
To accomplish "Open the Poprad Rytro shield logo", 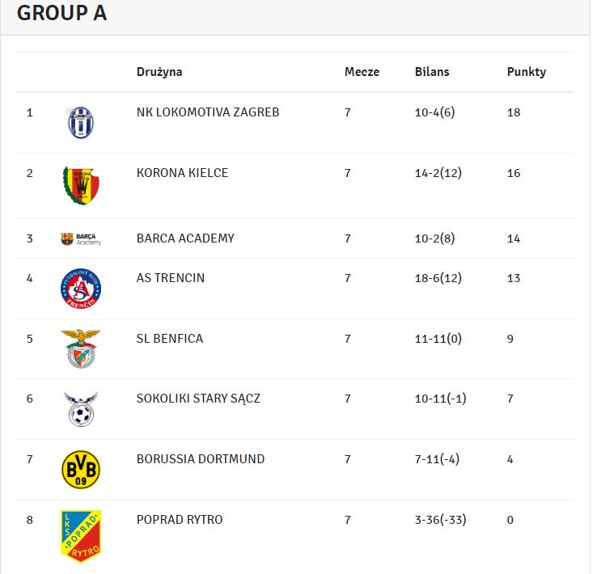I will point(81,535).
